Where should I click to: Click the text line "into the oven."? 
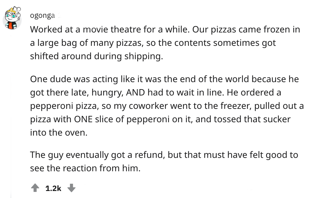click(58, 132)
